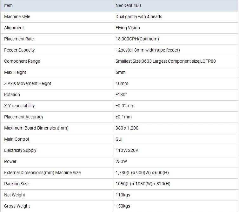Select 'External Dimensions(mm) Machine Size' label
The height and width of the screenshot is (212, 239).
click(x=43, y=173)
